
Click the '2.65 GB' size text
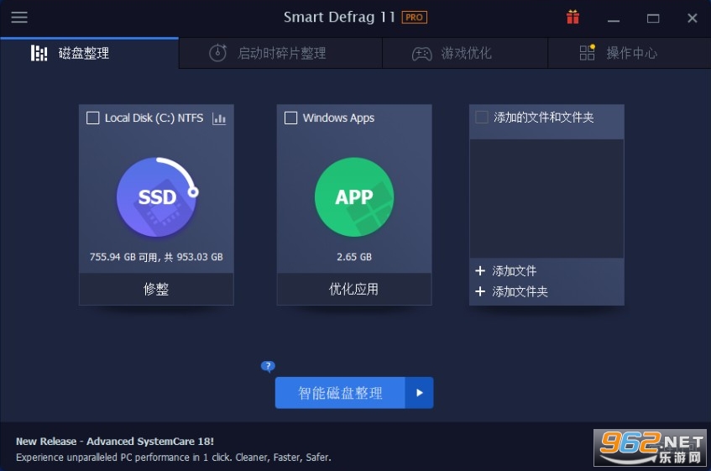pos(354,257)
